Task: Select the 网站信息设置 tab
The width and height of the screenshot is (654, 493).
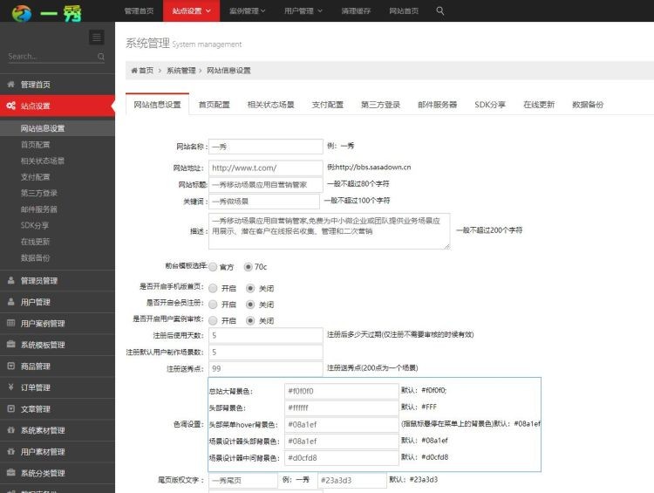Action: coord(157,105)
